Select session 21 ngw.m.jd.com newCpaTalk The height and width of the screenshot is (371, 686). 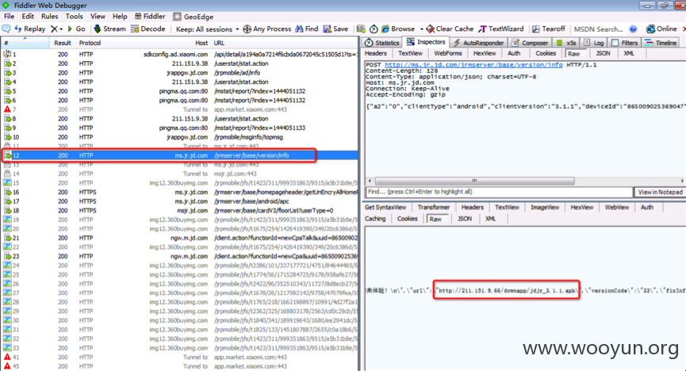click(179, 238)
